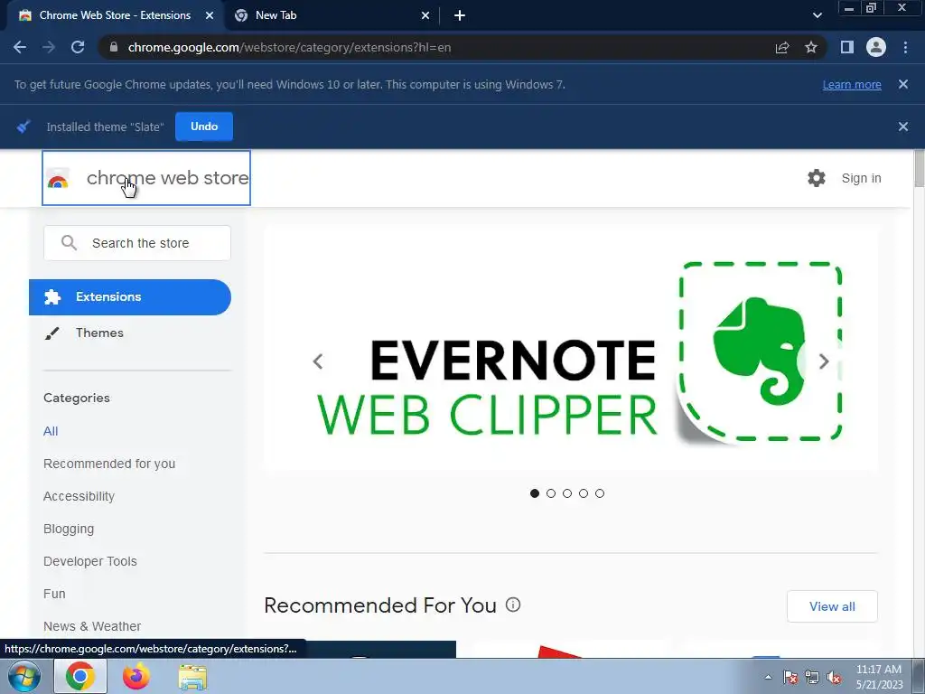Launch Firefox from the taskbar
Viewport: 925px width, 694px height.
(x=136, y=676)
